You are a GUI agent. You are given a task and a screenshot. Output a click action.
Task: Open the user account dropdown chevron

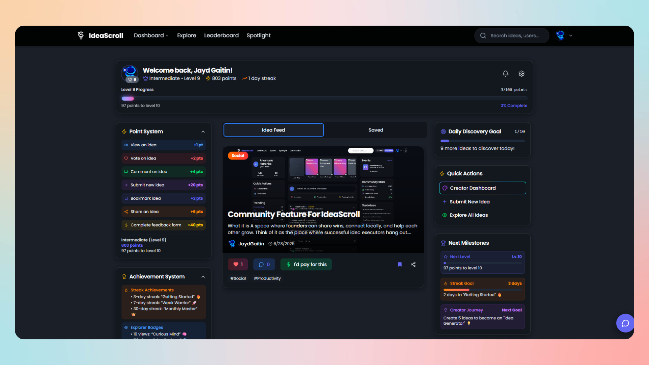(571, 35)
